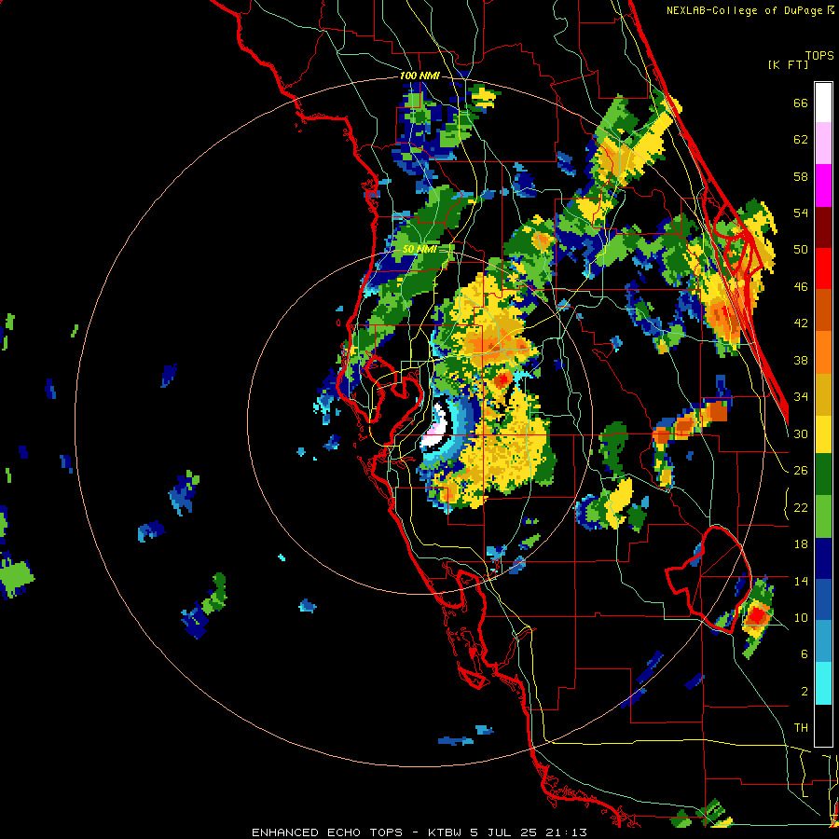Click the 100 NMI range ring label

tap(419, 76)
